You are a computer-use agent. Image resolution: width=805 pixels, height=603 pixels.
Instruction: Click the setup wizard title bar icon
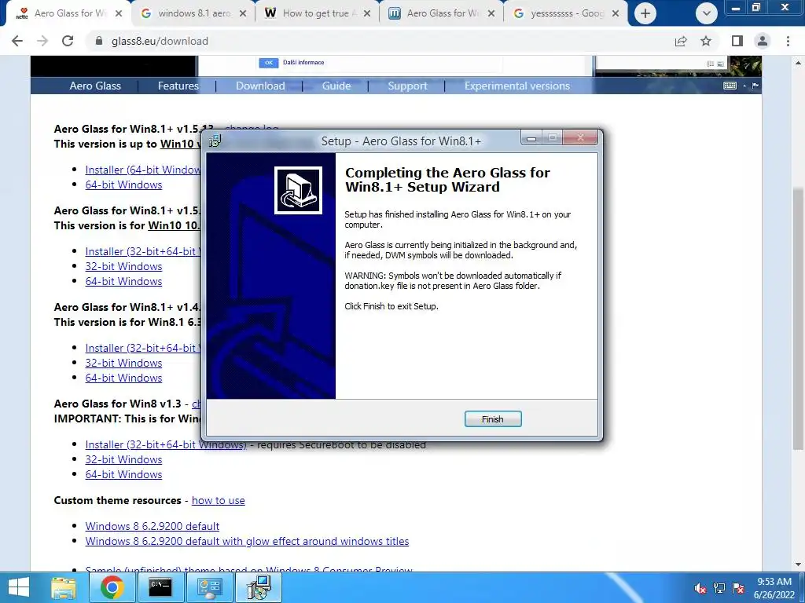(x=215, y=141)
